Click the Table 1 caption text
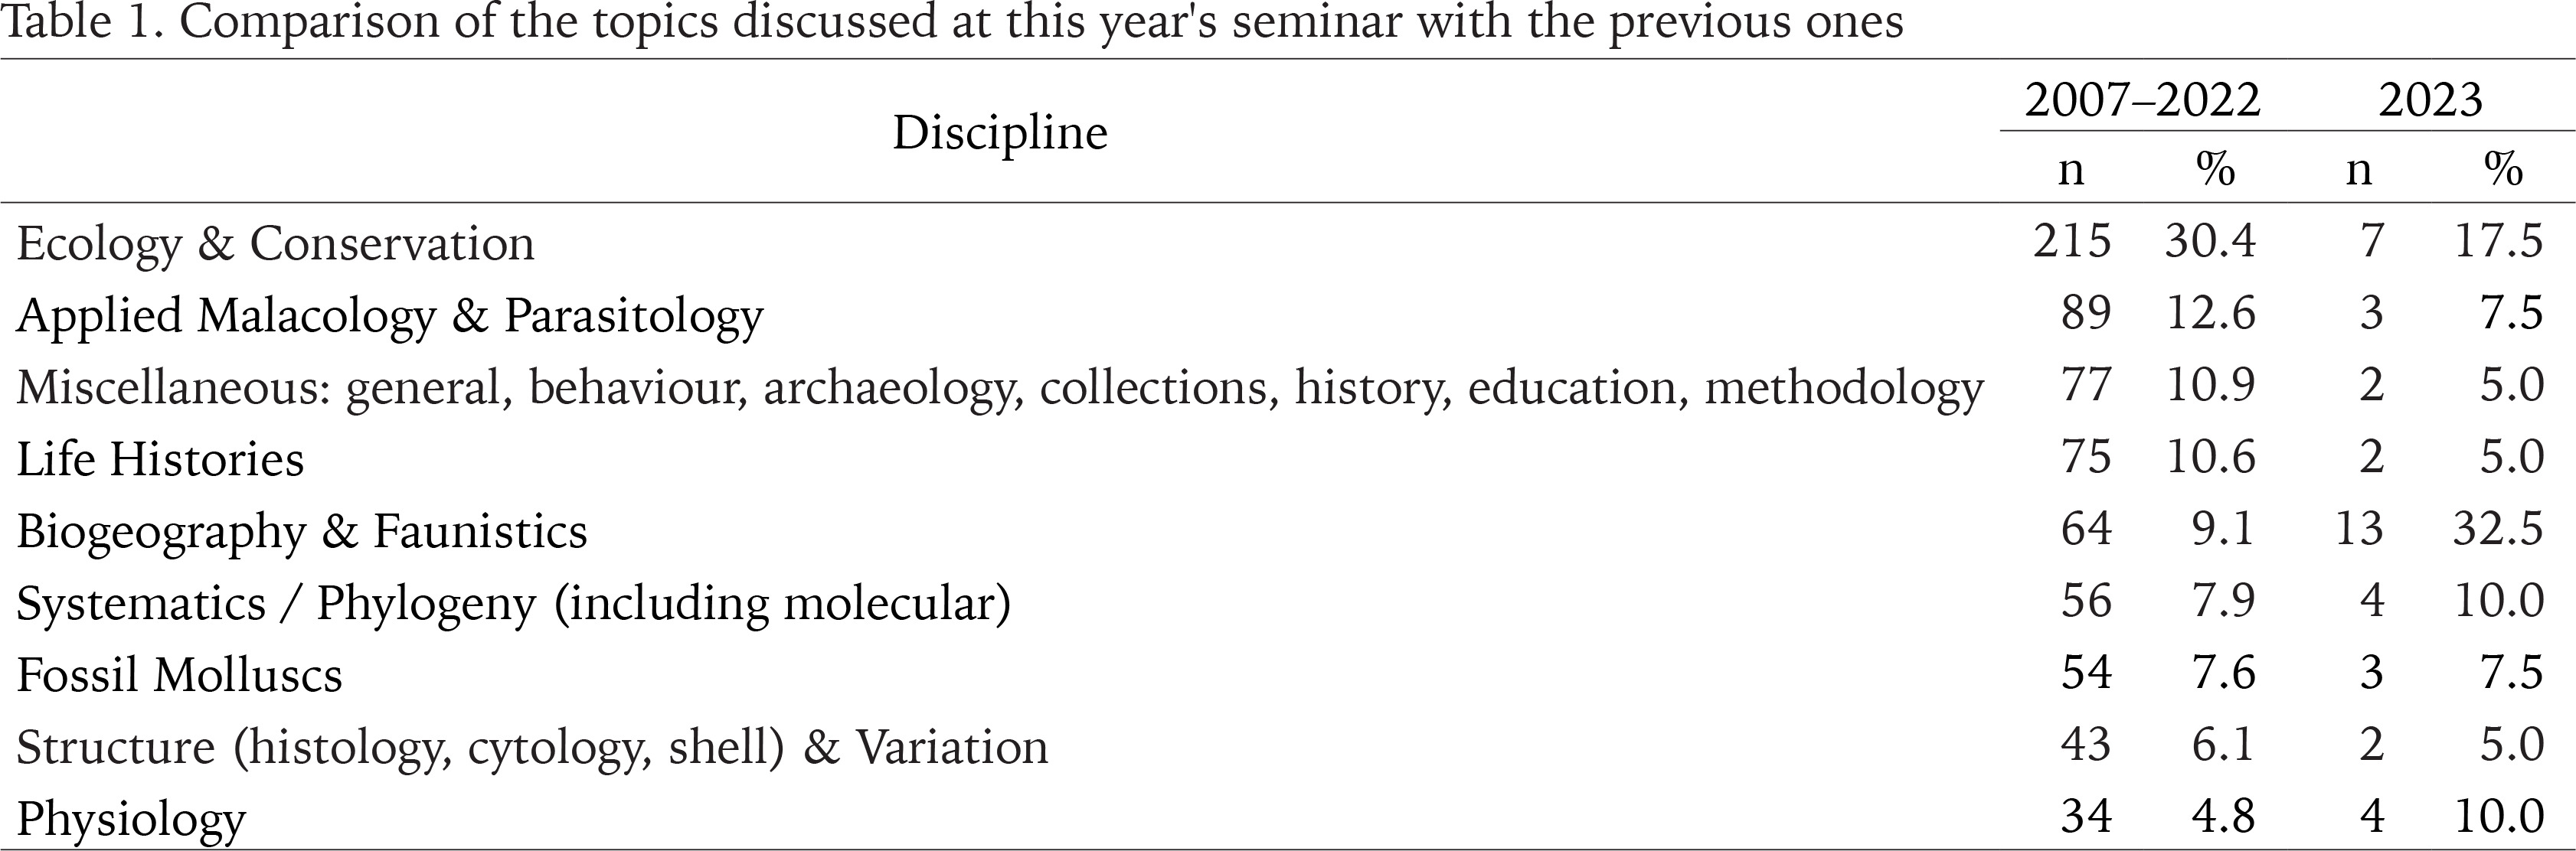 click(953, 24)
